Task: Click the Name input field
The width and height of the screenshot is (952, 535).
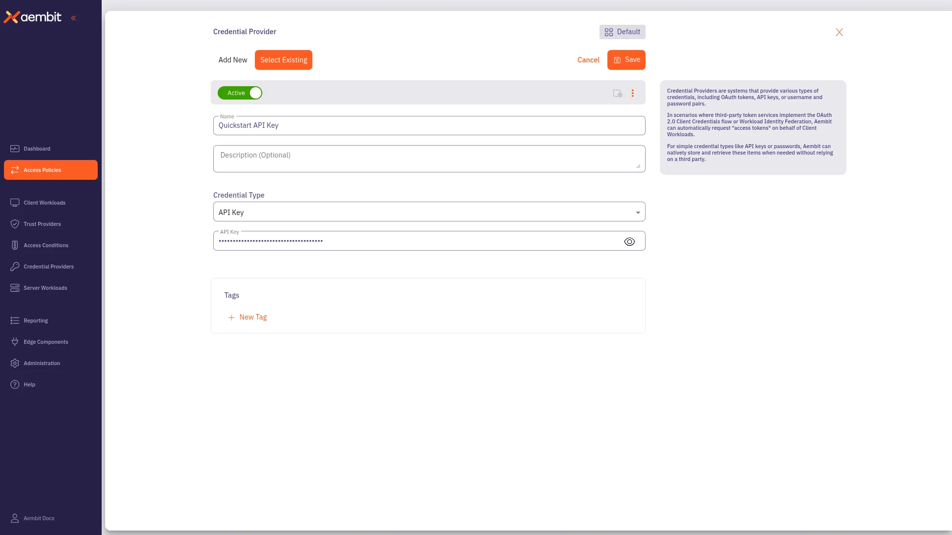Action: tap(429, 125)
